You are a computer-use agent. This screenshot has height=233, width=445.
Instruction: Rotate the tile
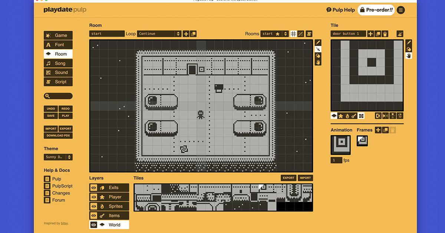click(x=399, y=116)
